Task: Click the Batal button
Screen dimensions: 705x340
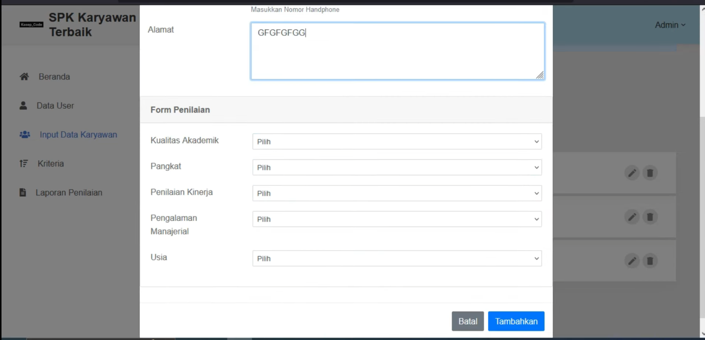Action: 468,321
